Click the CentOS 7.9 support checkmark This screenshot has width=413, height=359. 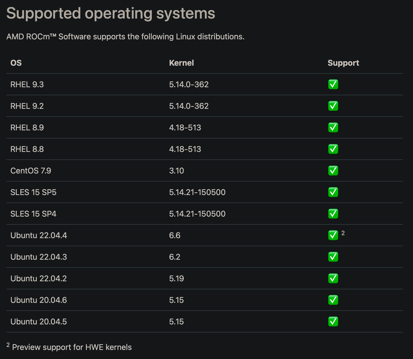point(333,171)
